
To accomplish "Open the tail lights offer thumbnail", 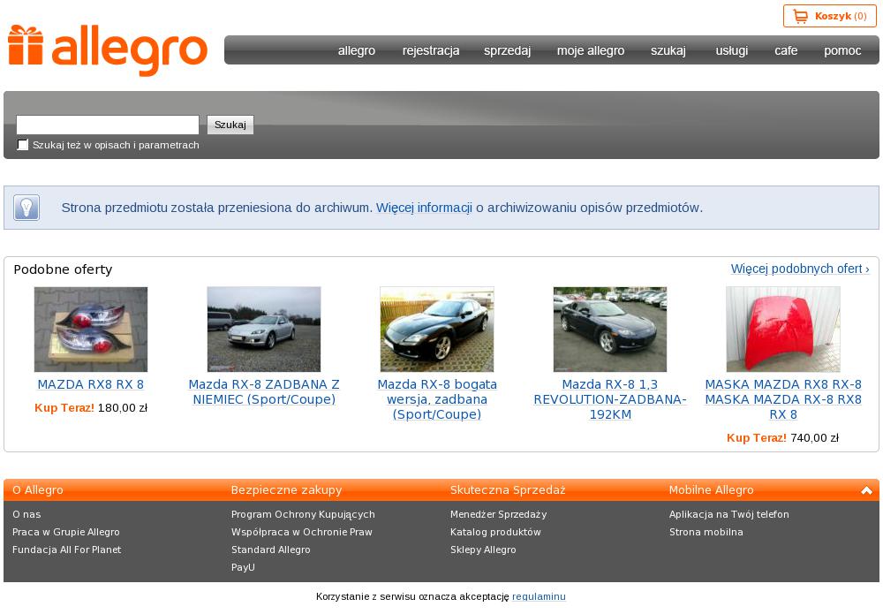I will (x=91, y=330).
